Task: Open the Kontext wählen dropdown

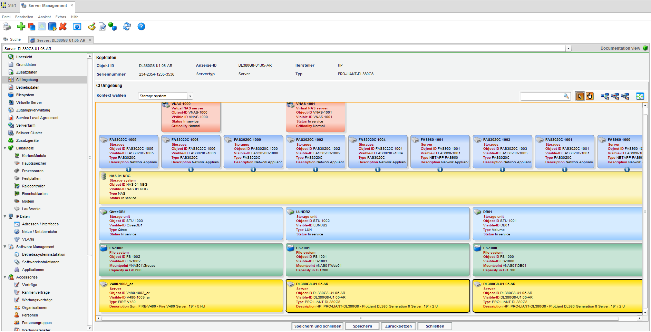Action: (x=190, y=96)
